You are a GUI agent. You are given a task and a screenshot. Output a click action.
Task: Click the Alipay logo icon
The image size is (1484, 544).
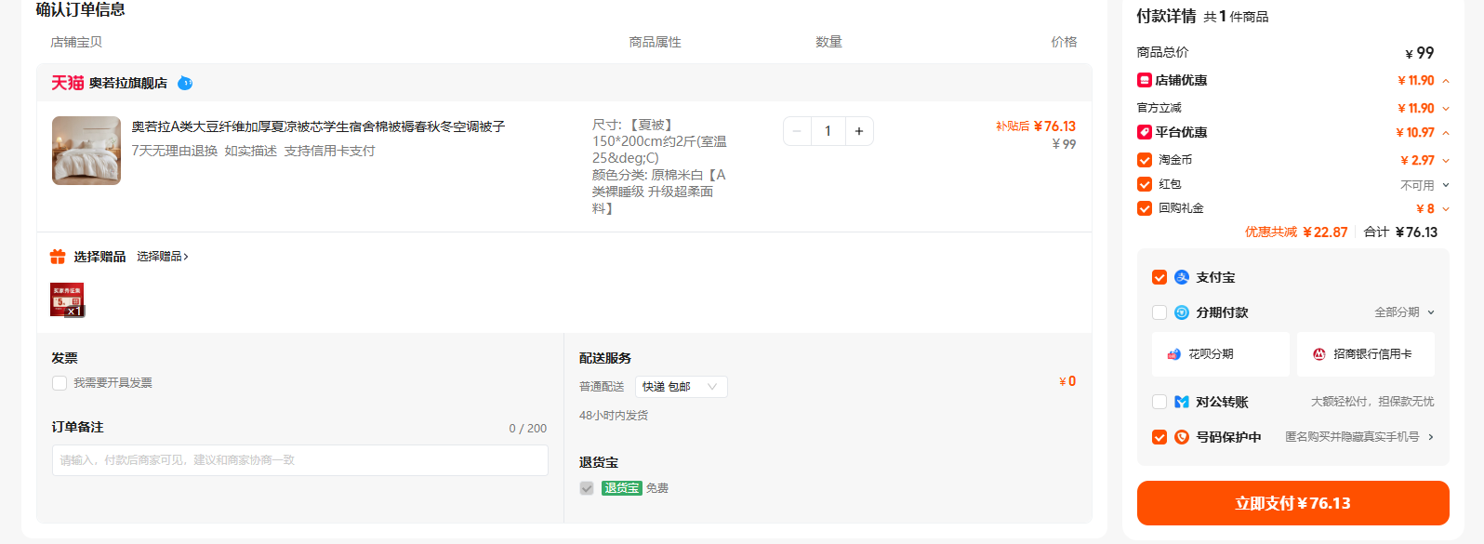click(1182, 277)
